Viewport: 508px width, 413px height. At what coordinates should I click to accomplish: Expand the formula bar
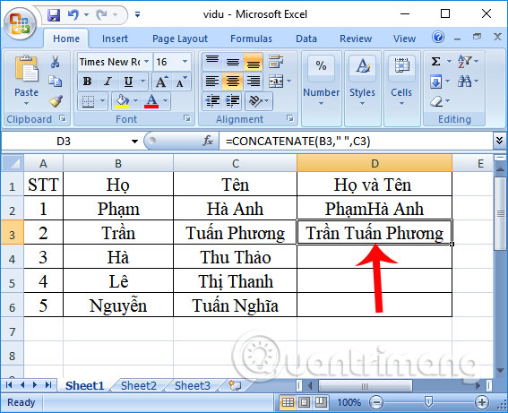coord(499,142)
